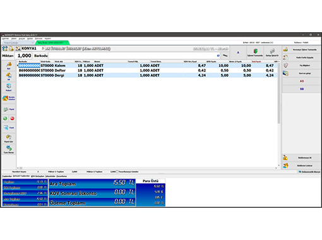The image size is (322, 240).
Task: Expand the KONYA1 selector arrow
Action: pyautogui.click(x=43, y=48)
